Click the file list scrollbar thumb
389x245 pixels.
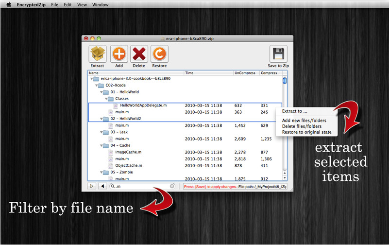point(285,81)
